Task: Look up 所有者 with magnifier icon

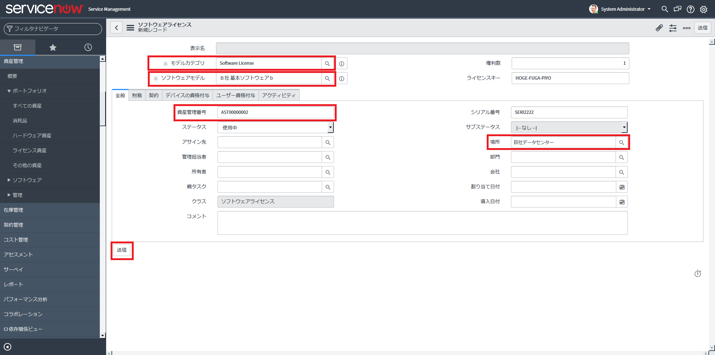Action: [x=328, y=172]
